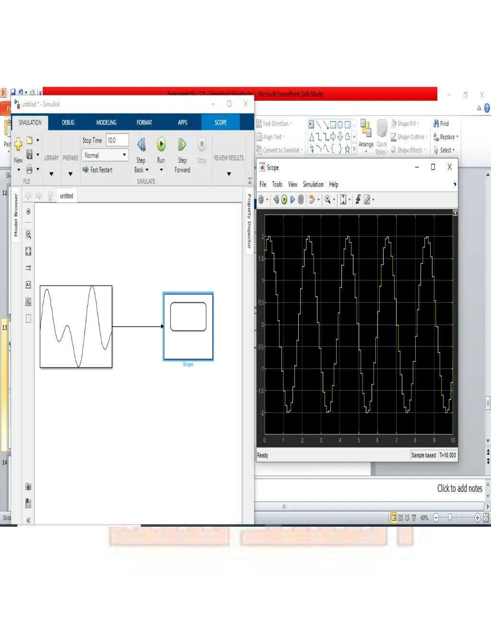The height and width of the screenshot is (635, 491).
Task: Run the Simulink simulation
Action: [x=161, y=144]
